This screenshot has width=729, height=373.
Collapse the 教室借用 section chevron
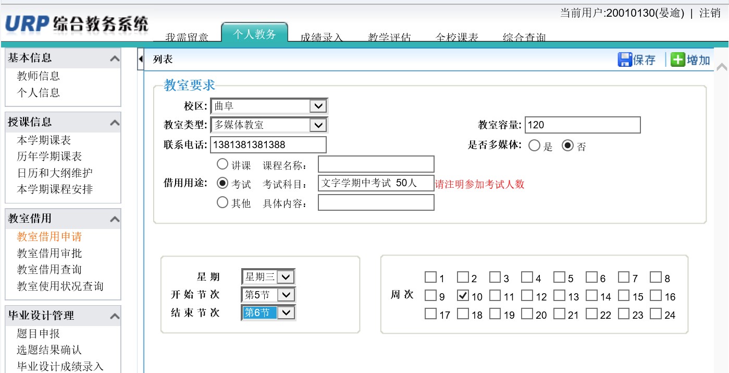115,220
